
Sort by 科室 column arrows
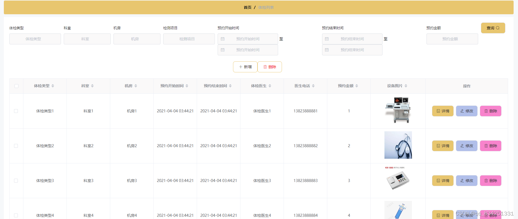pyautogui.click(x=92, y=86)
